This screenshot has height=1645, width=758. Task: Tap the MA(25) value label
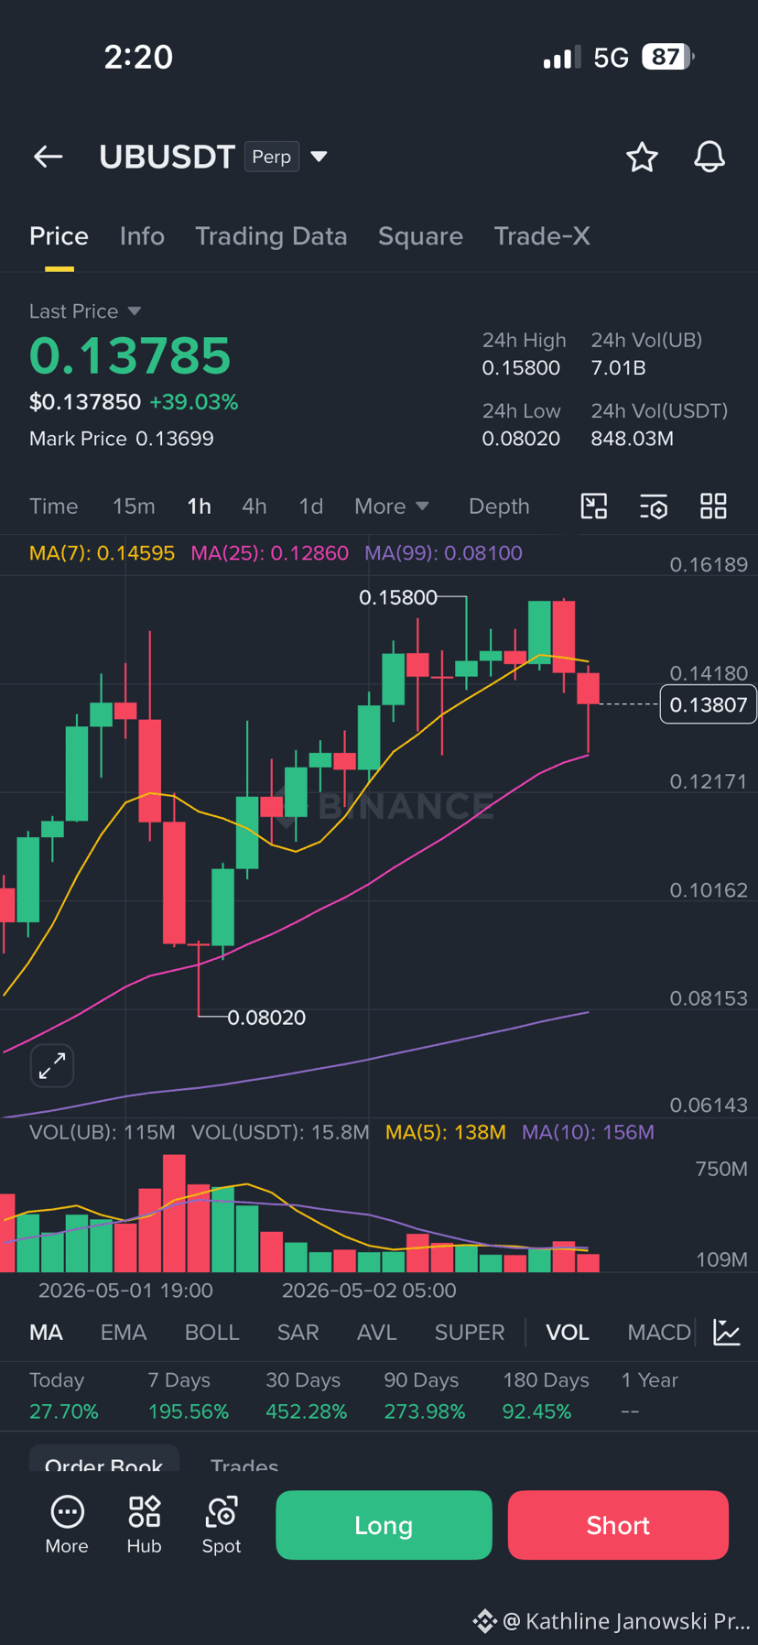(x=269, y=553)
